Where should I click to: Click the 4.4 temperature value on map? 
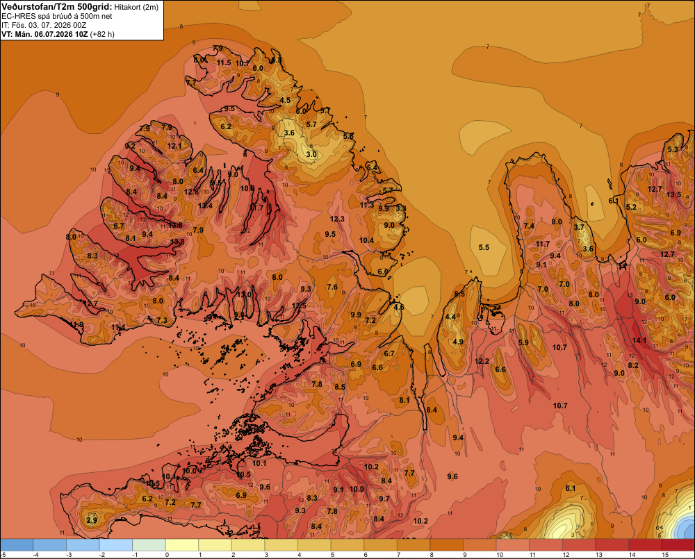click(x=451, y=316)
